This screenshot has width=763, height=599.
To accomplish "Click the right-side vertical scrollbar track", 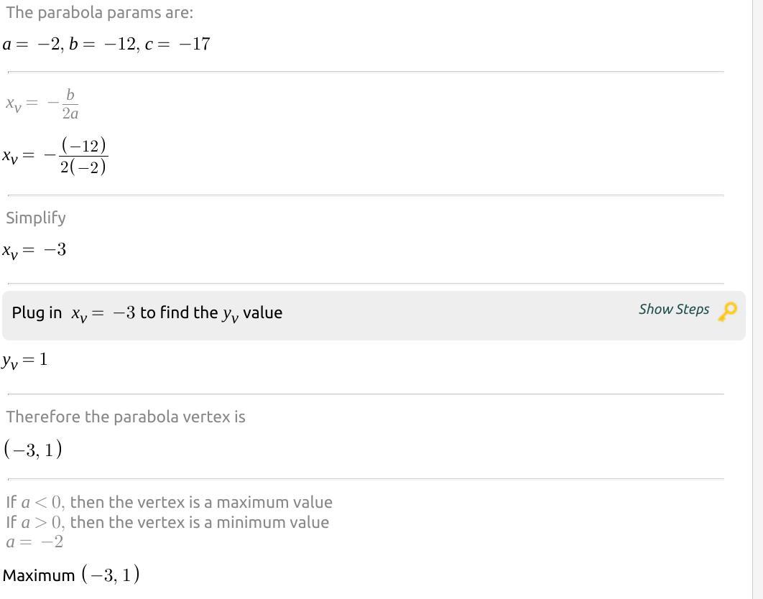I will coord(758,299).
